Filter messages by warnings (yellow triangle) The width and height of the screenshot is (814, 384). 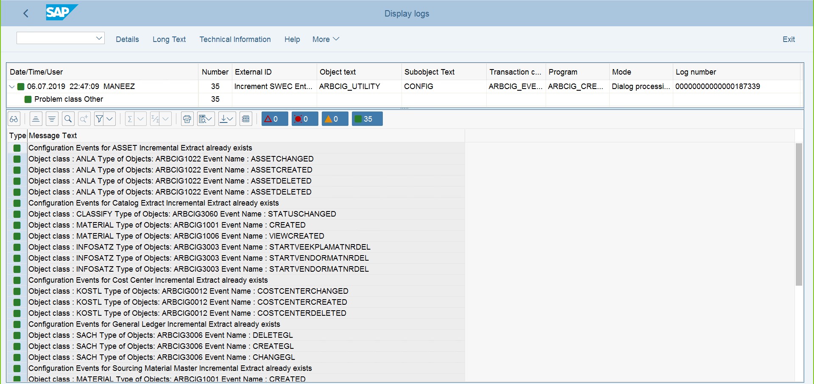[x=335, y=119]
